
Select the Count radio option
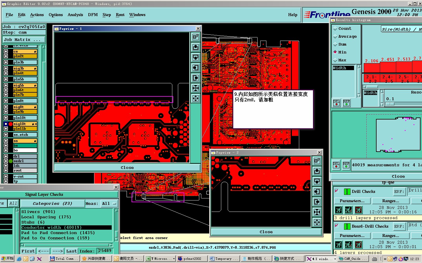click(335, 29)
